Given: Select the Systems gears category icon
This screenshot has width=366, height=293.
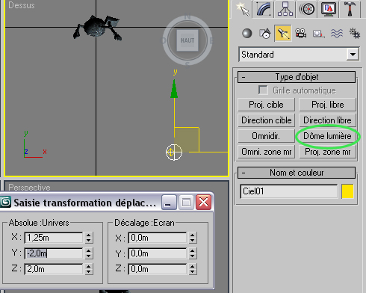Looking at the screenshot, I should pos(355,34).
